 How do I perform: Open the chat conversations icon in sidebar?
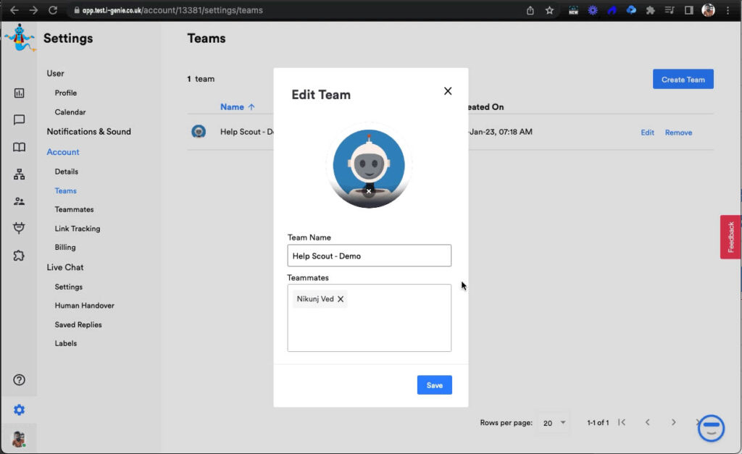click(x=20, y=120)
